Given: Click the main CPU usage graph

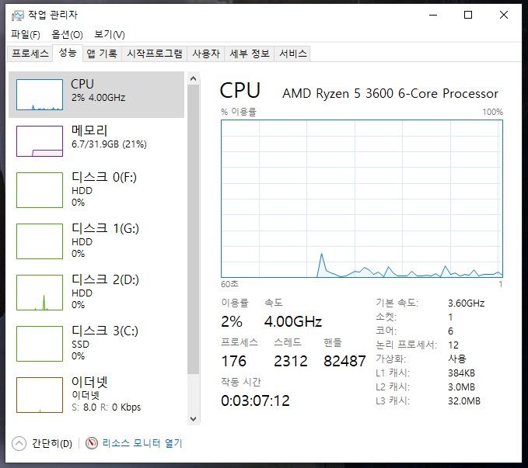Looking at the screenshot, I should click(x=362, y=199).
